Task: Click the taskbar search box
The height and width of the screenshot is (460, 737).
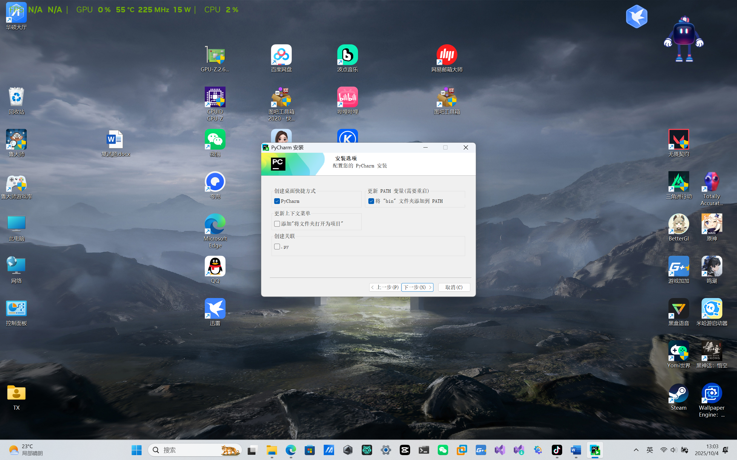Action: click(195, 450)
